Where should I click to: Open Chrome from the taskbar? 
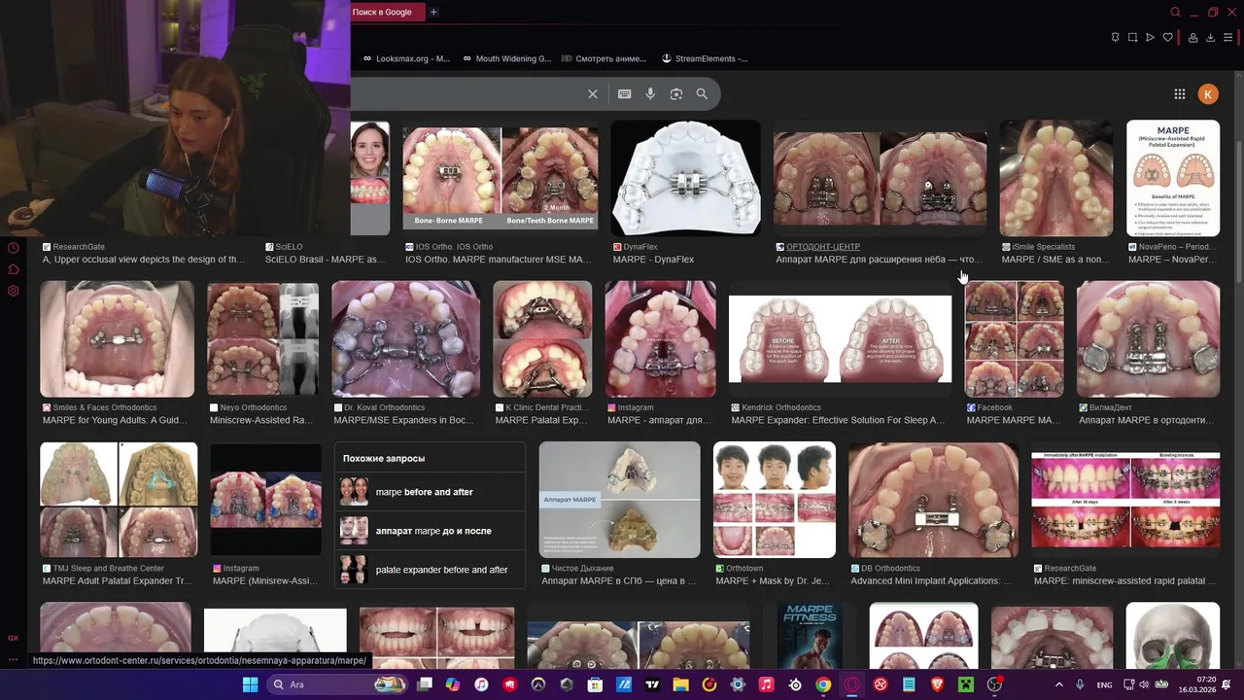[823, 684]
